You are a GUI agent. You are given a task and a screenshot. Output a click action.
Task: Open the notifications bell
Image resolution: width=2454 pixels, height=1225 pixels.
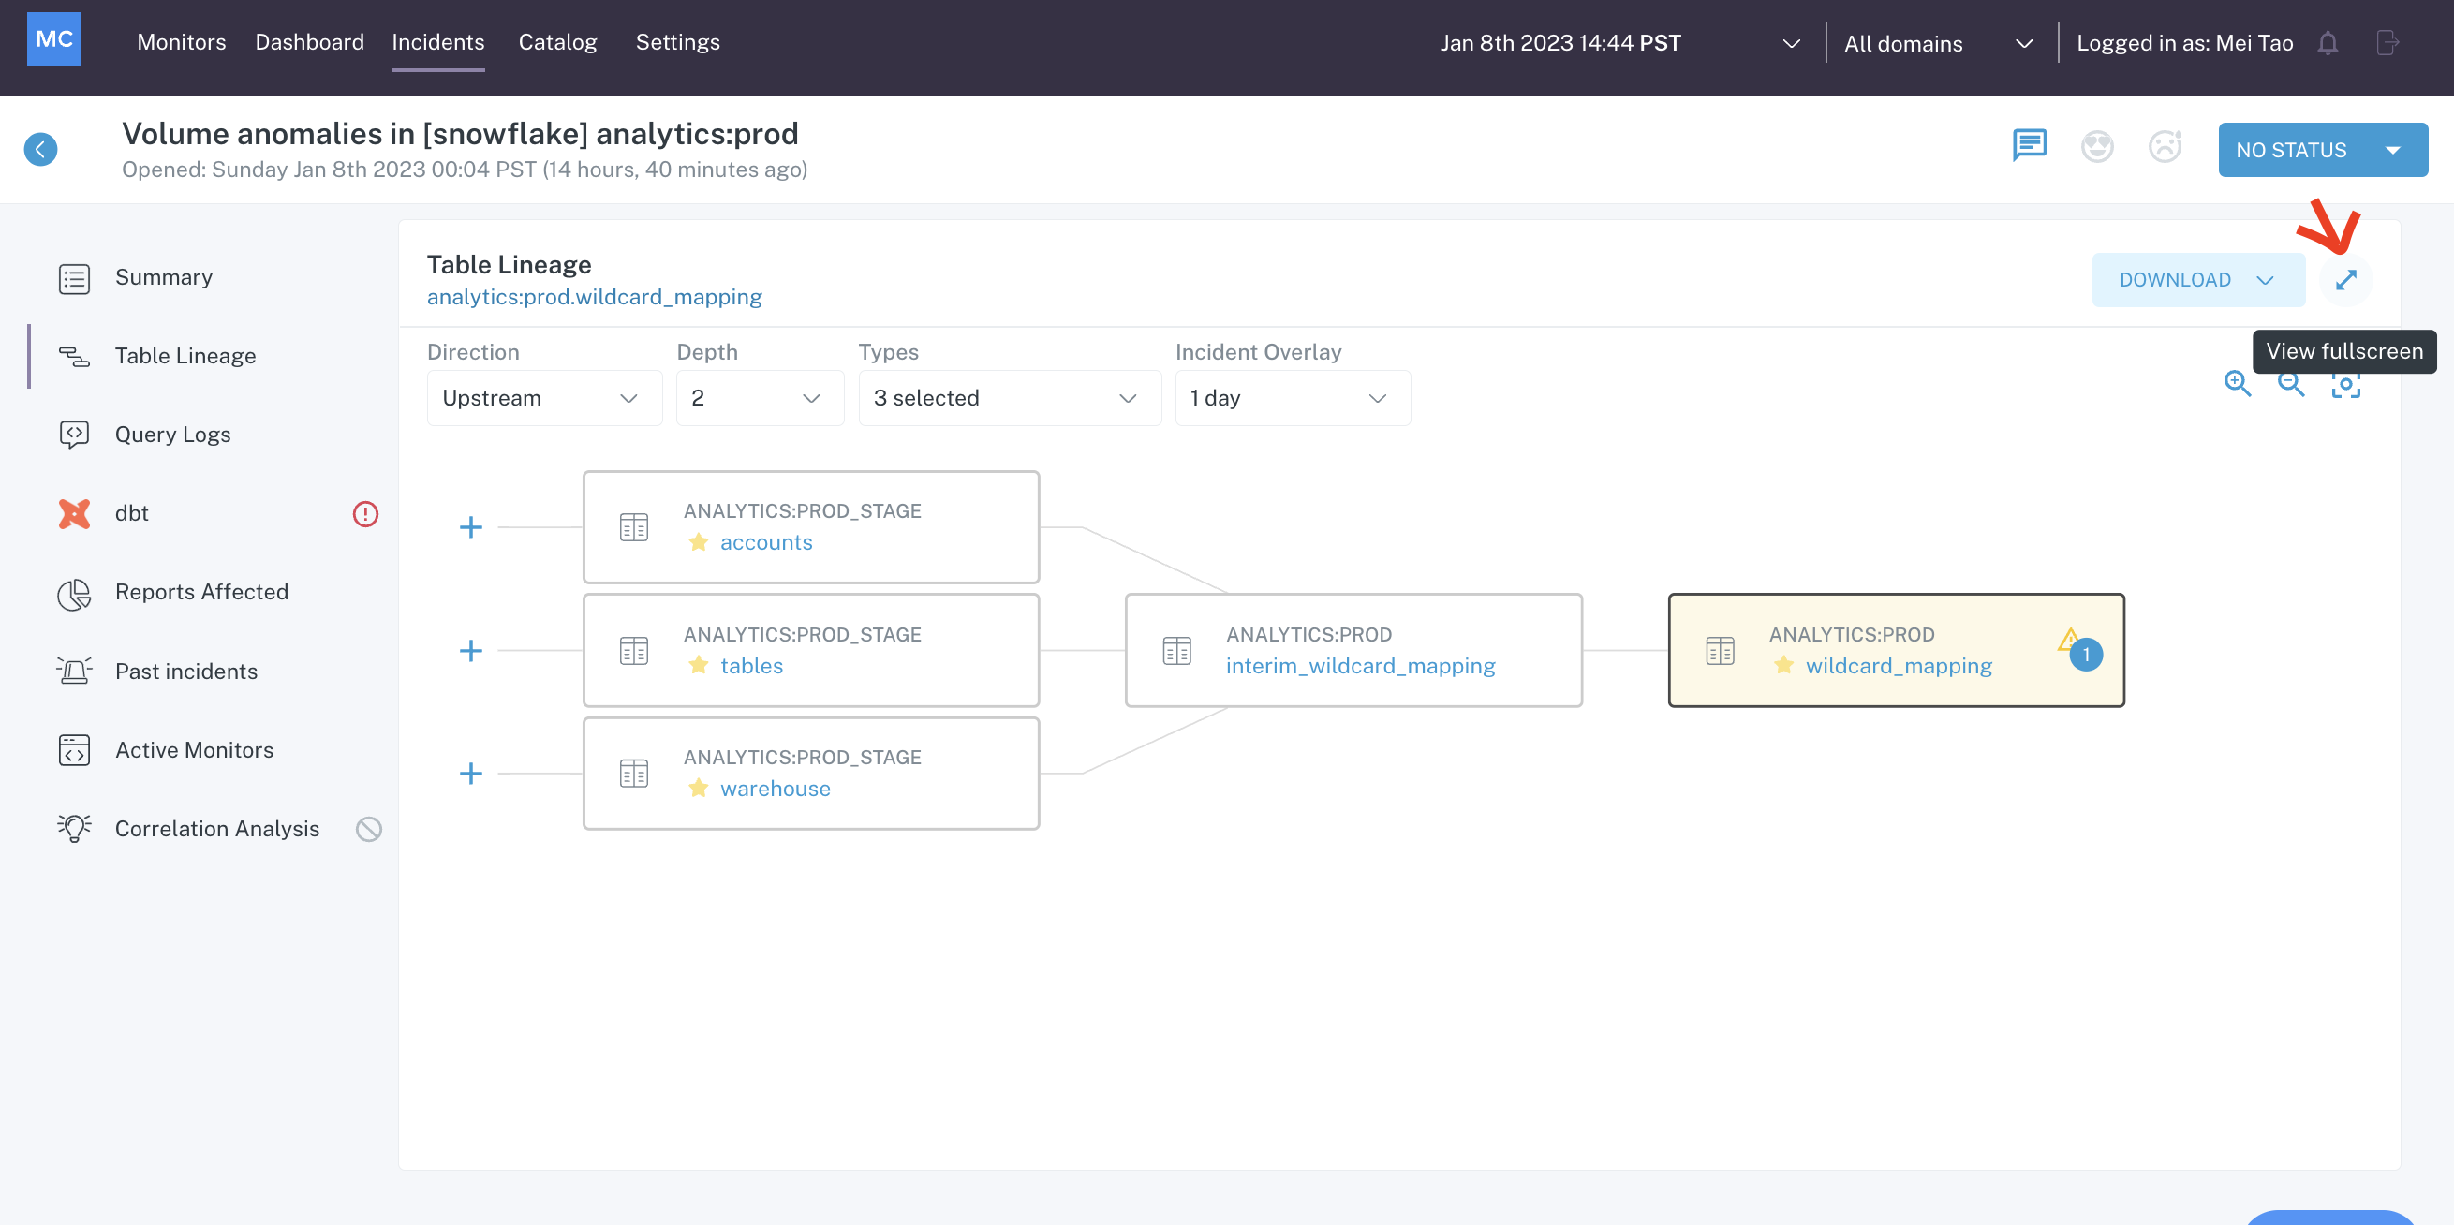(x=2328, y=43)
